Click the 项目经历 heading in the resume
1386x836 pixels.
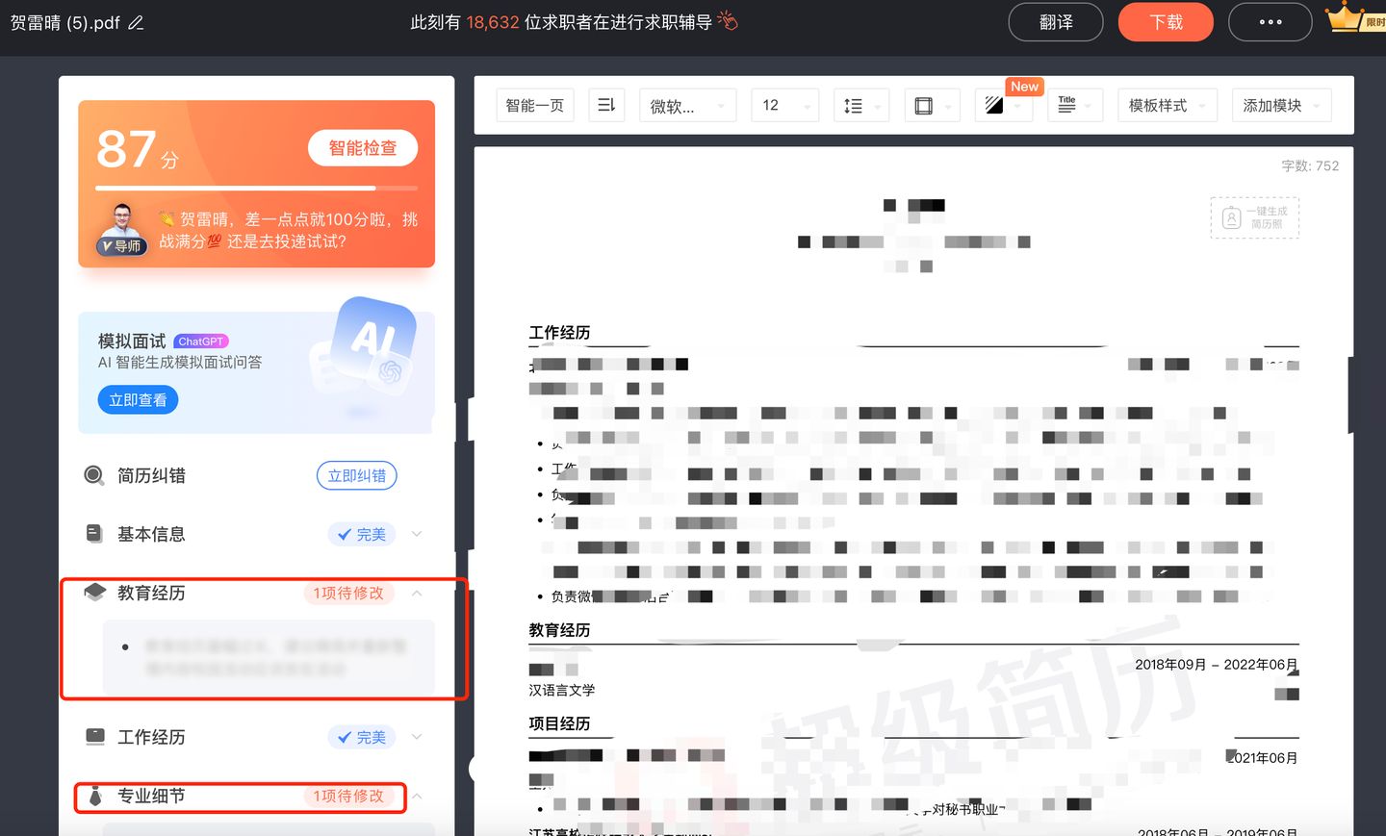[x=559, y=723]
